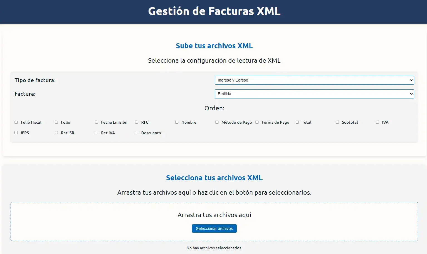Viewport: 427px width, 254px height.
Task: Open the Tipo de factura dropdown
Action: [x=314, y=80]
